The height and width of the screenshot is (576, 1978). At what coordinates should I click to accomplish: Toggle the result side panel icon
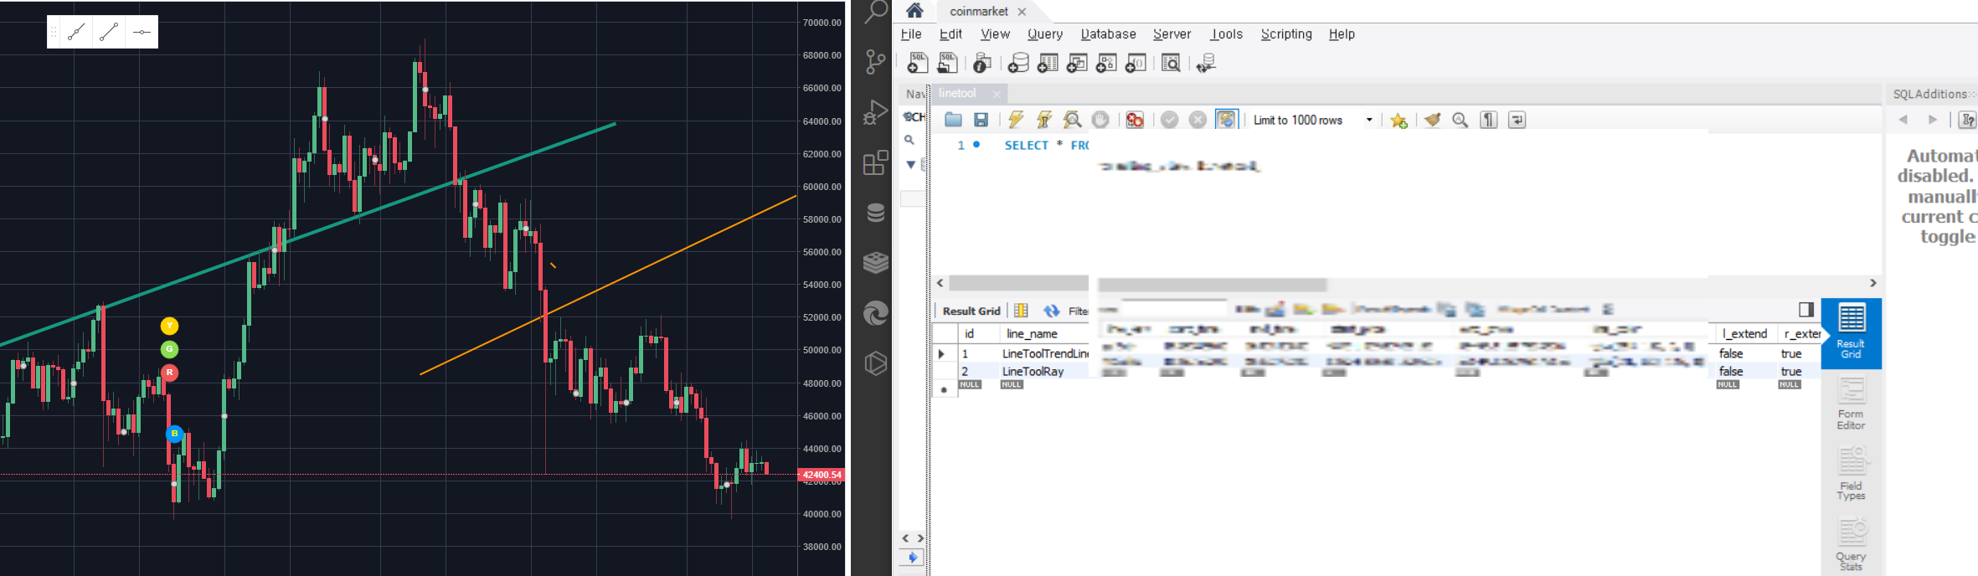(1806, 310)
